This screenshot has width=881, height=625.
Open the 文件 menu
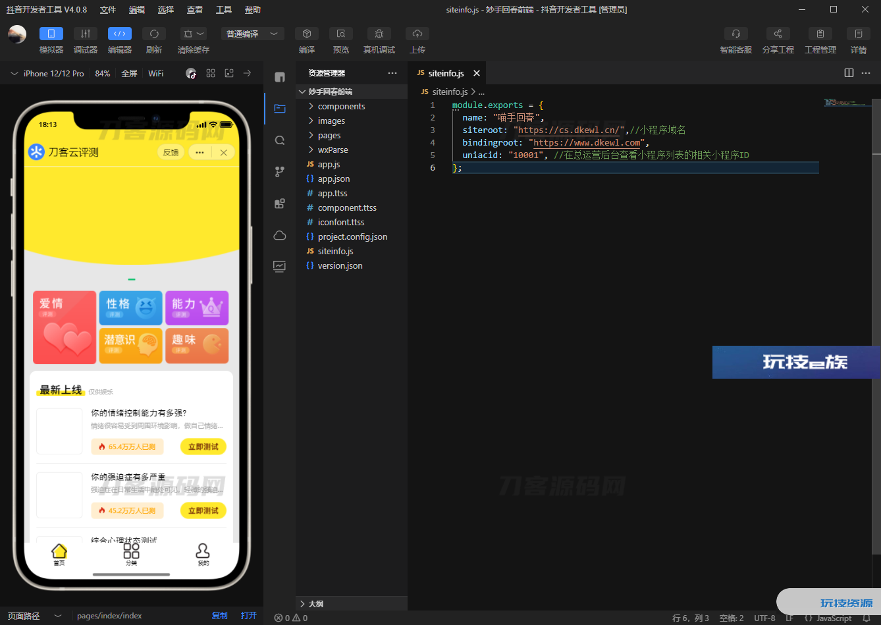point(108,10)
